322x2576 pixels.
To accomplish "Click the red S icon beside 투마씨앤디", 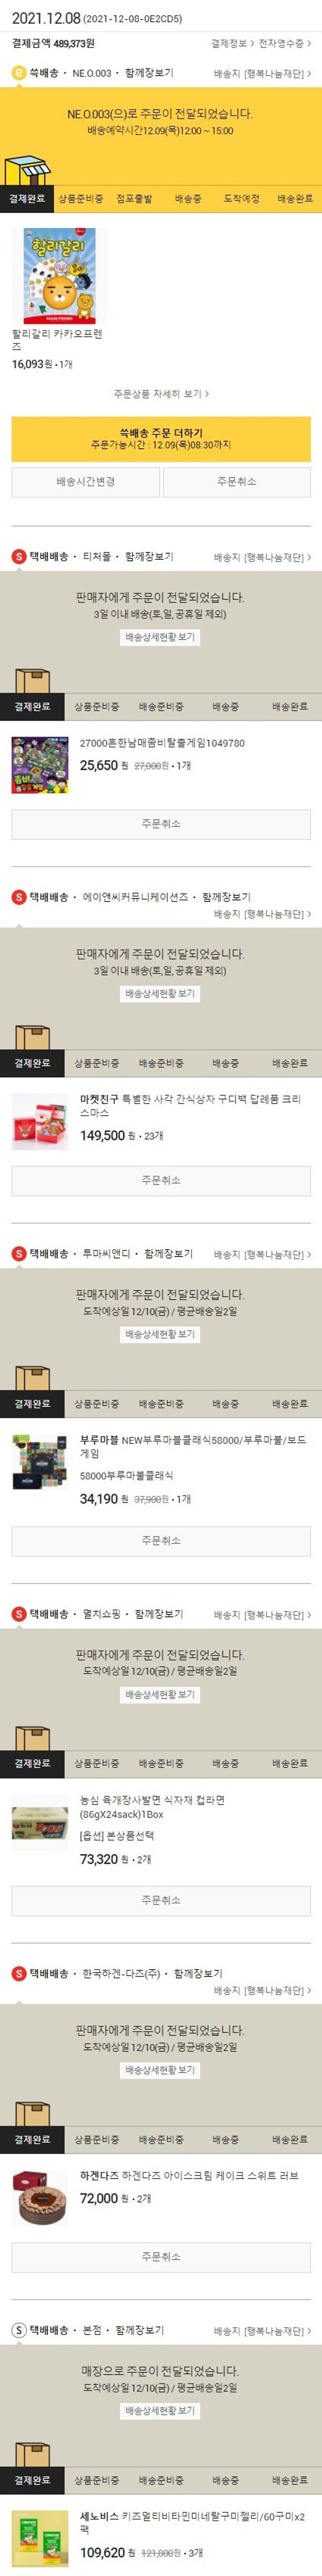I will tap(18, 1254).
